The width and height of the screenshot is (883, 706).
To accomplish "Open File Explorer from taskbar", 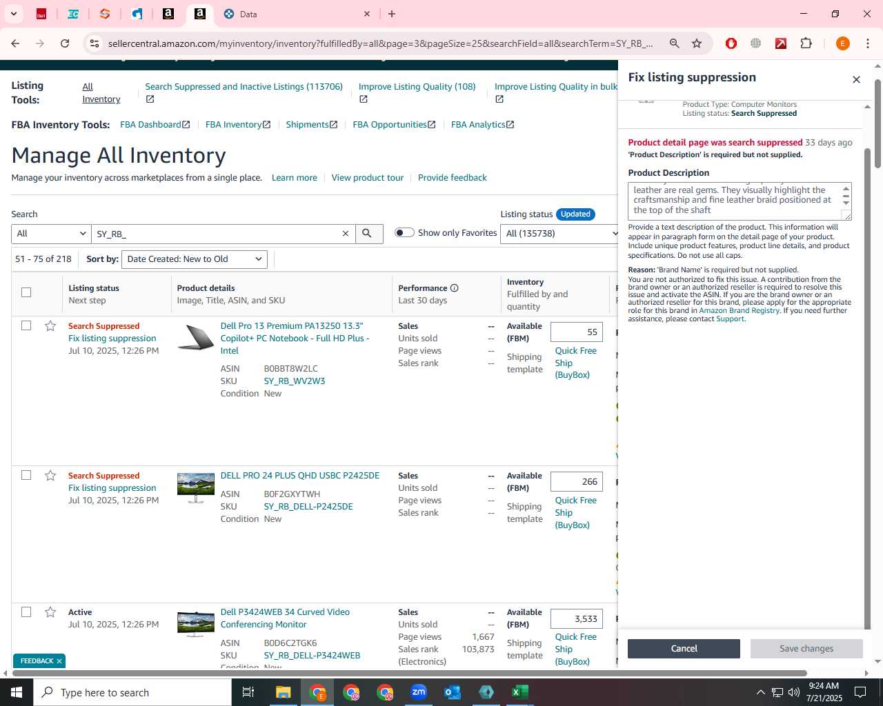I will (284, 692).
